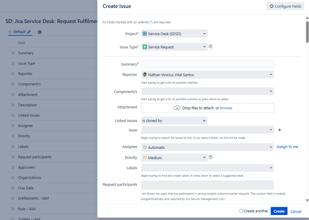309x220 pixels.
Task: Click the scroll down arrow in the dialog
Action: (x=307, y=200)
